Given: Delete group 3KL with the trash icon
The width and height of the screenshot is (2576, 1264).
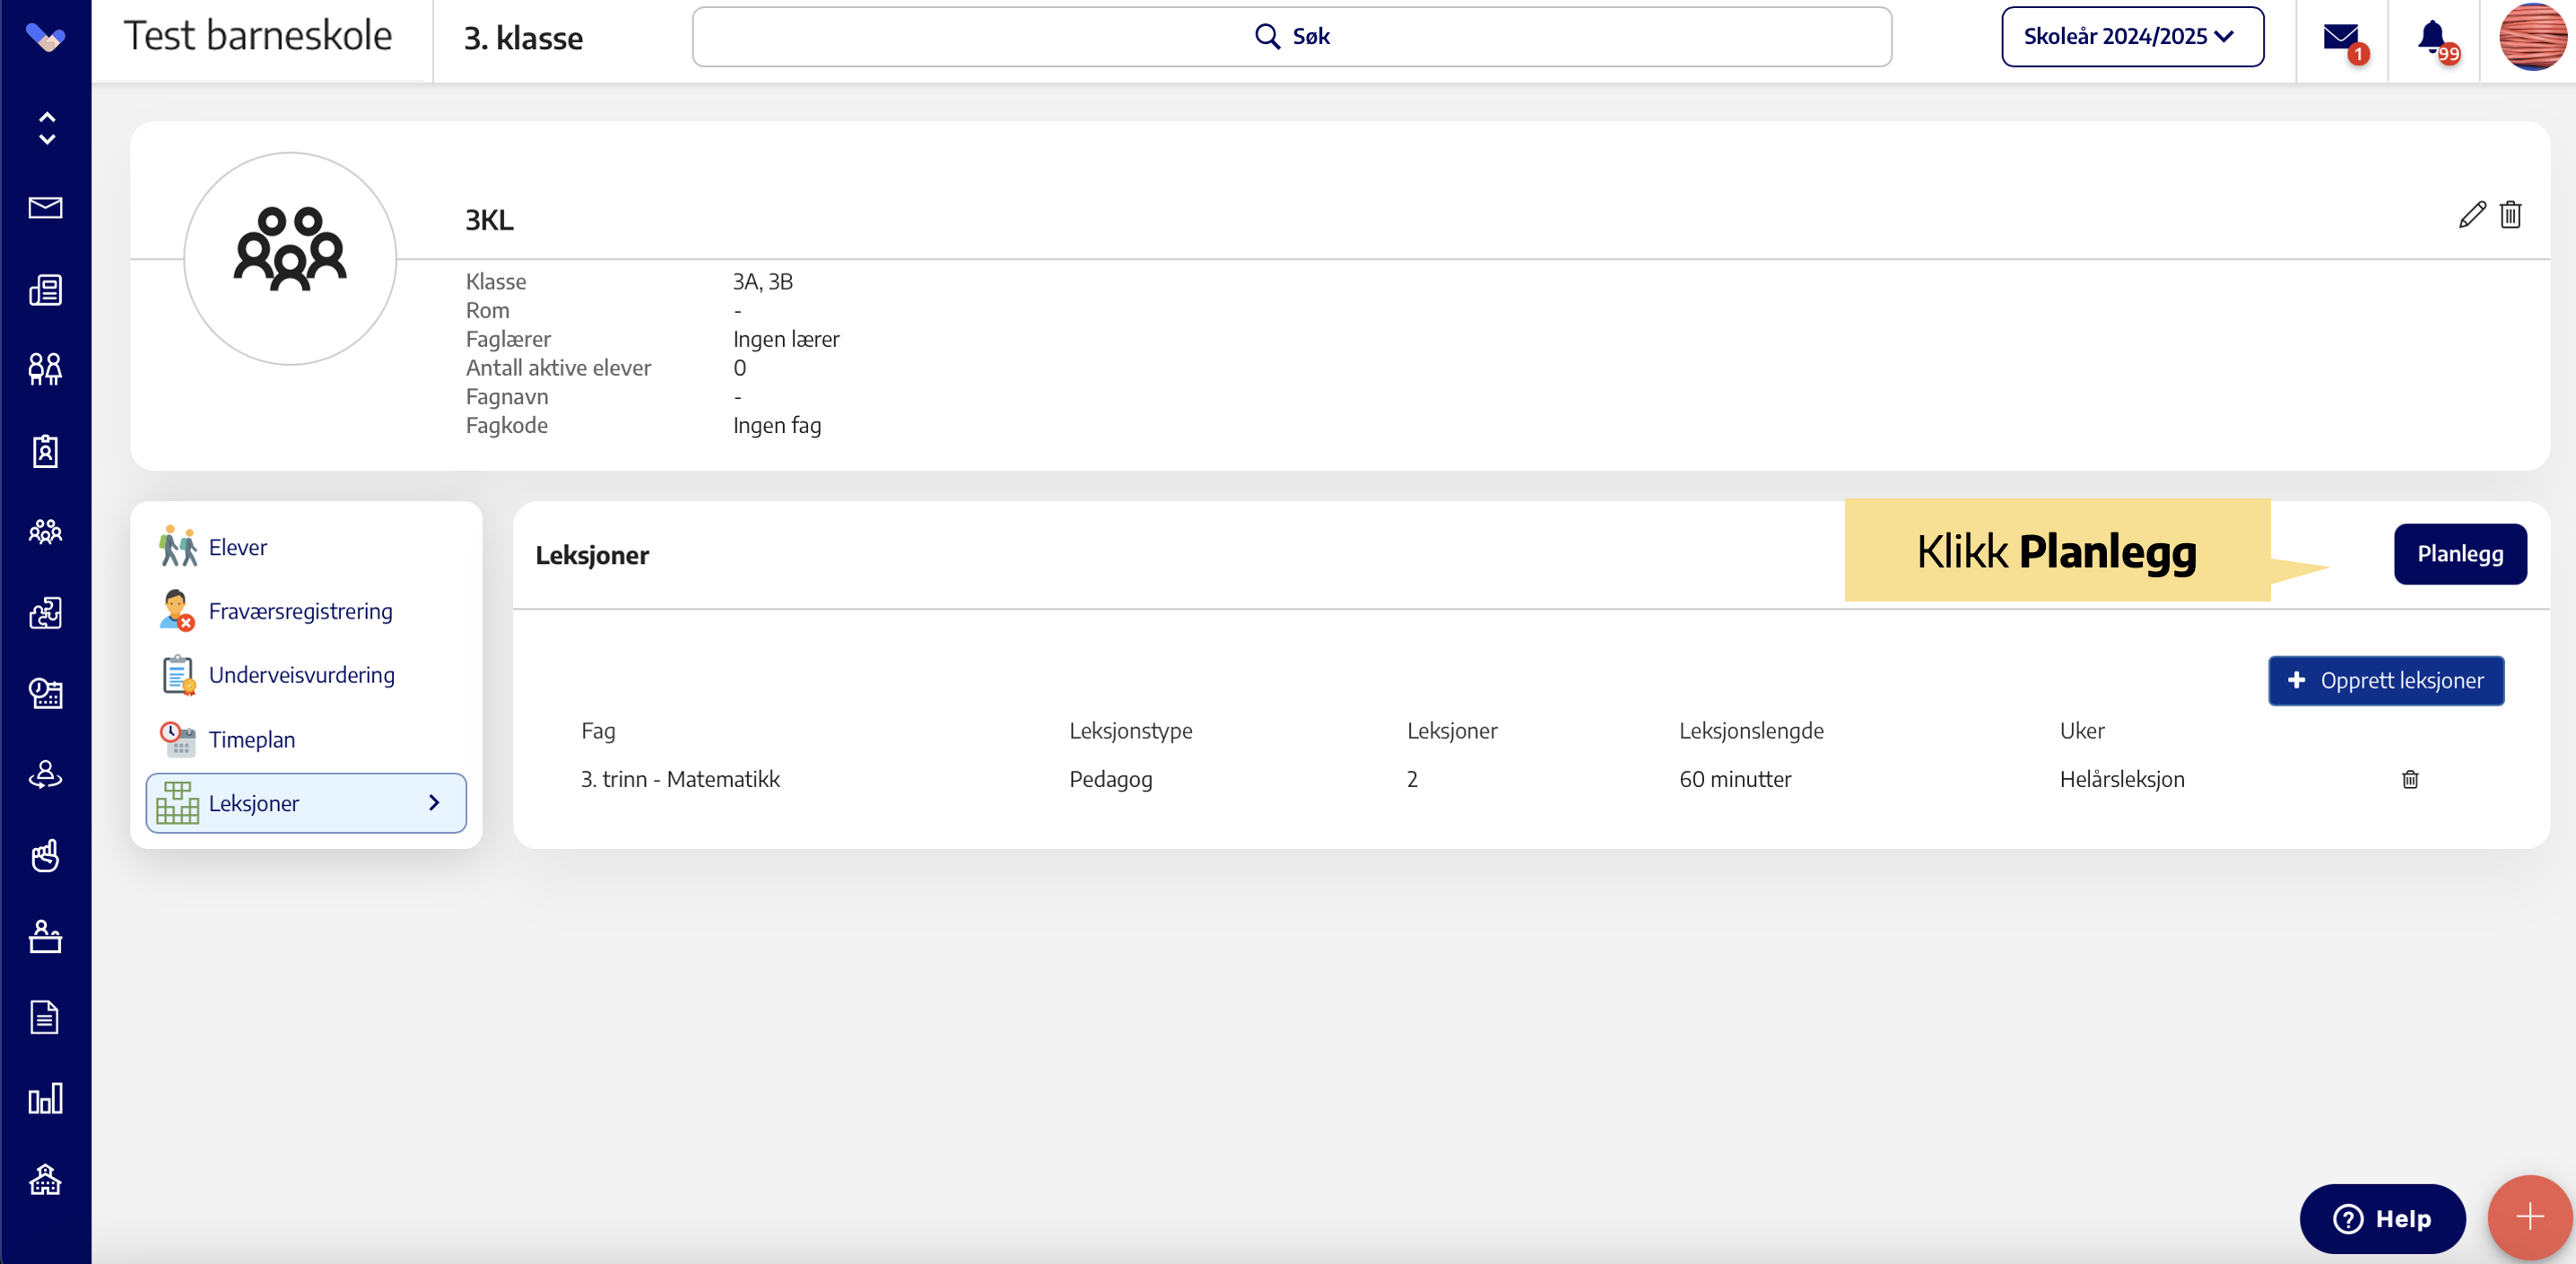Looking at the screenshot, I should pyautogui.click(x=2510, y=215).
